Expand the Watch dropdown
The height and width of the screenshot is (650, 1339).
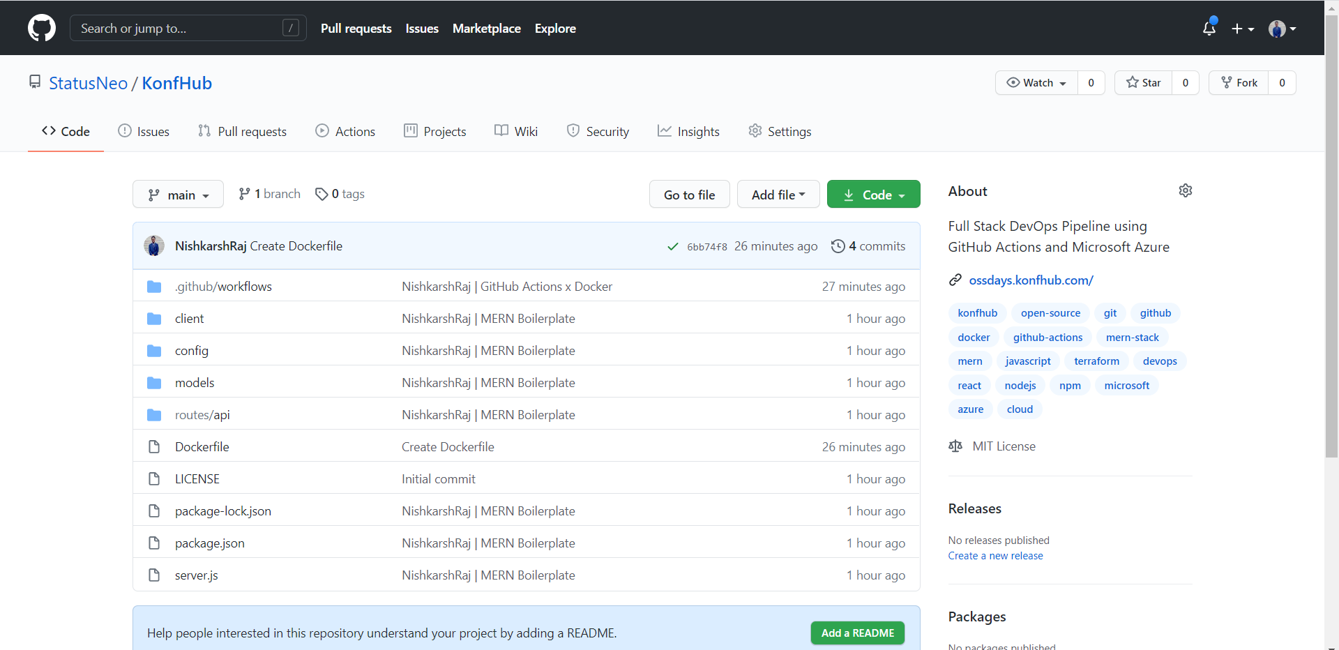[1036, 83]
